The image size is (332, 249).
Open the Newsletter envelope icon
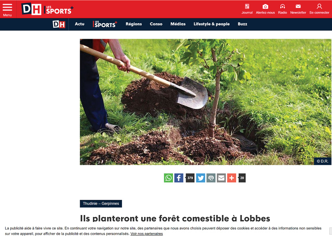[298, 6]
